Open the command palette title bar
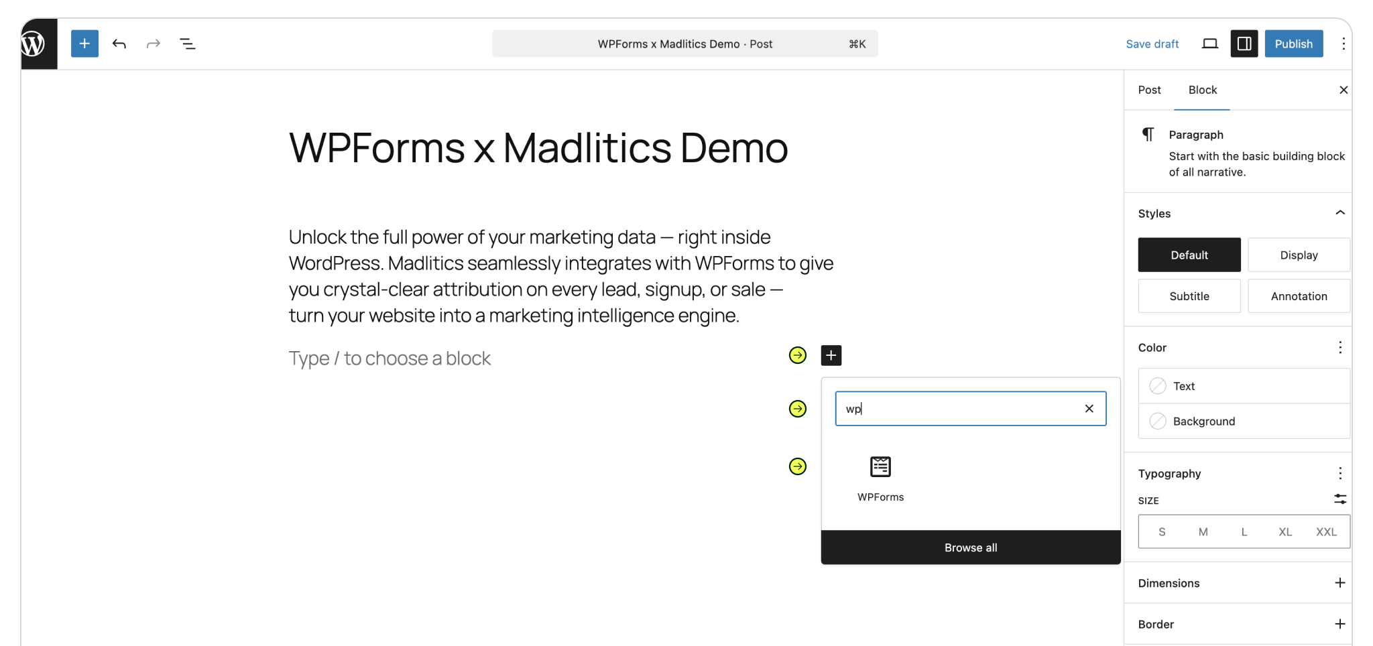1373x646 pixels. click(x=685, y=44)
